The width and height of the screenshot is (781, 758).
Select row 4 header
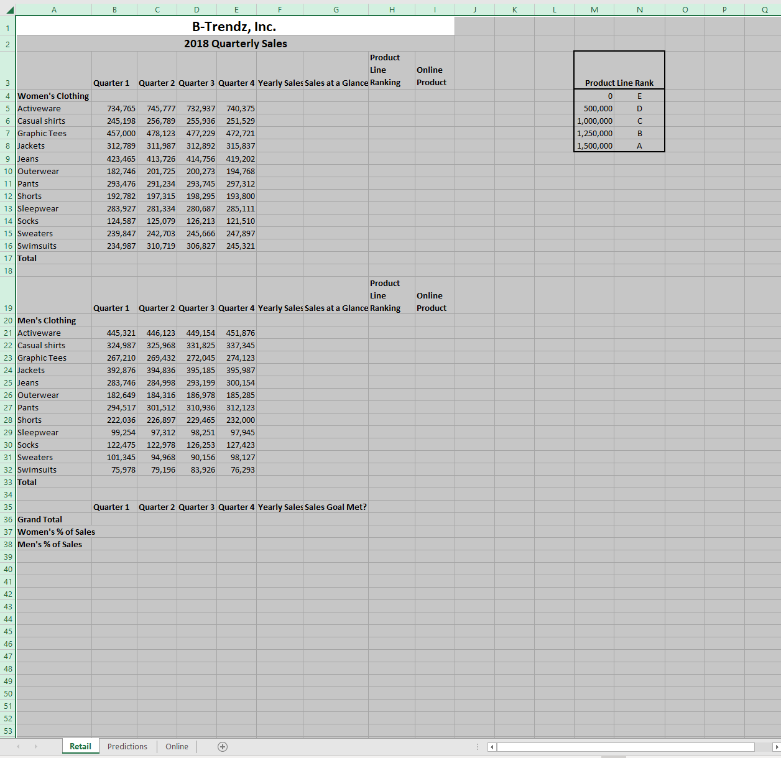8,96
